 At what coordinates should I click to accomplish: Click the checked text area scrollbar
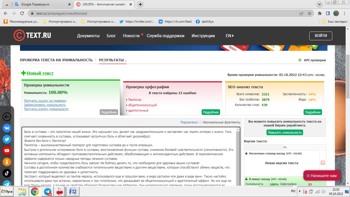[x=238, y=156]
